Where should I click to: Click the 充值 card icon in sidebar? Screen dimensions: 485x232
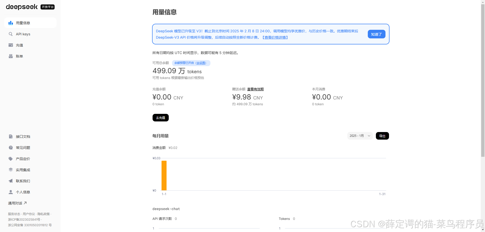tap(11, 45)
